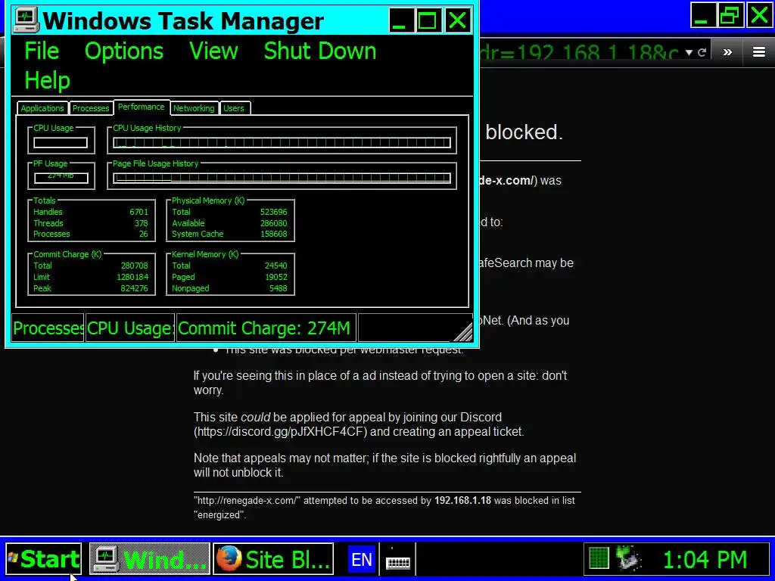
Task: Click System Cache value 158608
Action: tap(274, 235)
